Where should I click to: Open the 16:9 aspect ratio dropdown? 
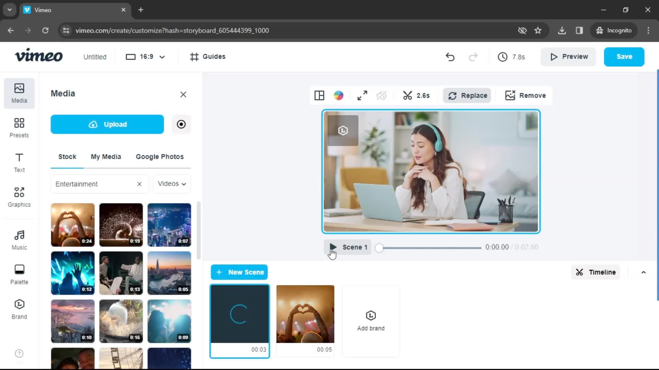coord(145,57)
